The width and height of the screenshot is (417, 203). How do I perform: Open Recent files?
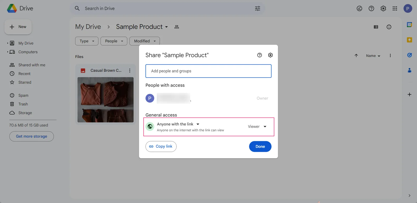(x=24, y=74)
